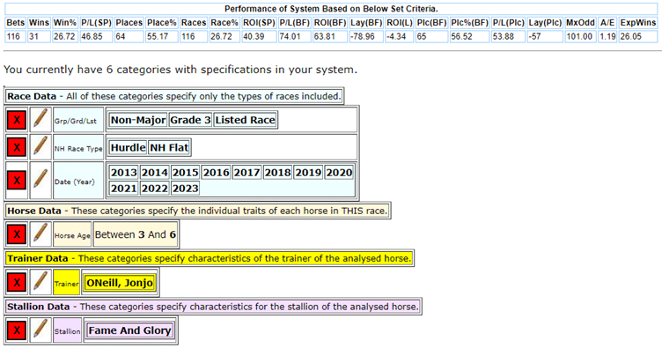Click the MxOdd value 101.00

point(580,37)
